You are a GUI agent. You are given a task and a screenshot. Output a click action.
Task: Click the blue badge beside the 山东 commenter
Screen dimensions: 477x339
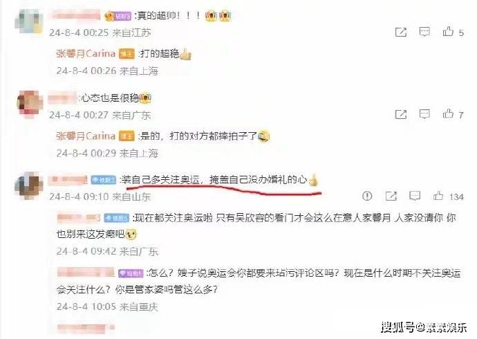pyautogui.click(x=104, y=180)
